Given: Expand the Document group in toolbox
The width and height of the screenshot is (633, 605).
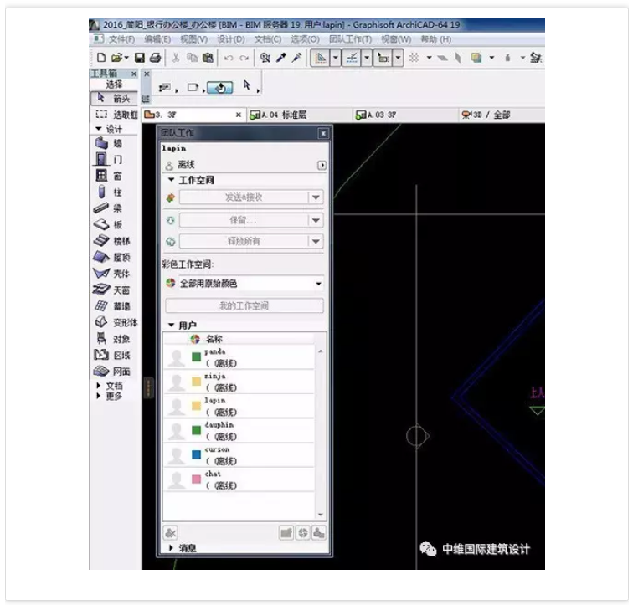Looking at the screenshot, I should click(x=99, y=386).
